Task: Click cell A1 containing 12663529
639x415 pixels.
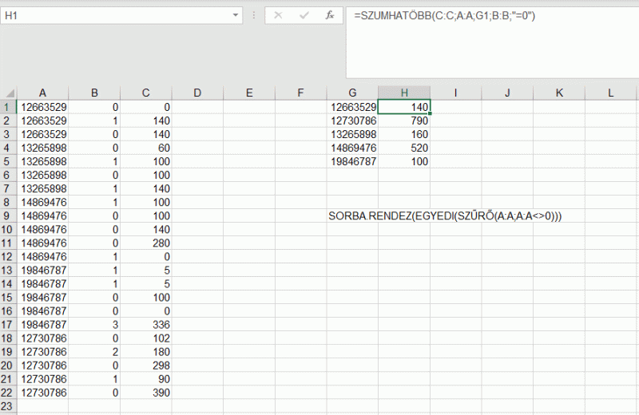Action: (x=42, y=107)
